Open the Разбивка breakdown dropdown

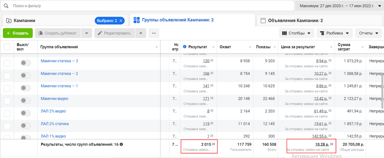[335, 33]
